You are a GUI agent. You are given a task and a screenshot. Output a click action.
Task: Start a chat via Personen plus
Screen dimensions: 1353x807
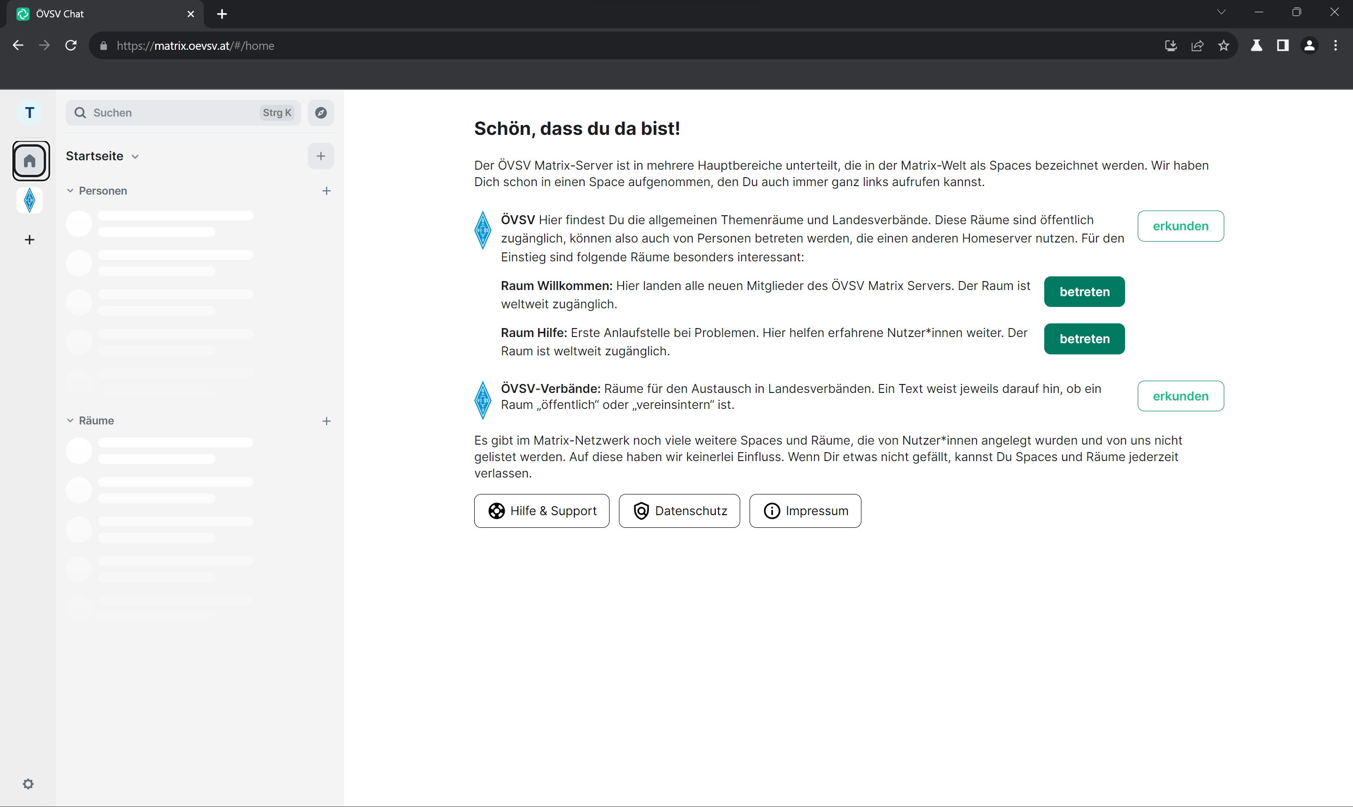(x=326, y=191)
